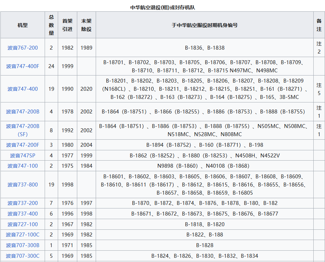Screen dimensions: 325x262
Task: Click year 1990 in 747-400 row
Action: (68, 89)
